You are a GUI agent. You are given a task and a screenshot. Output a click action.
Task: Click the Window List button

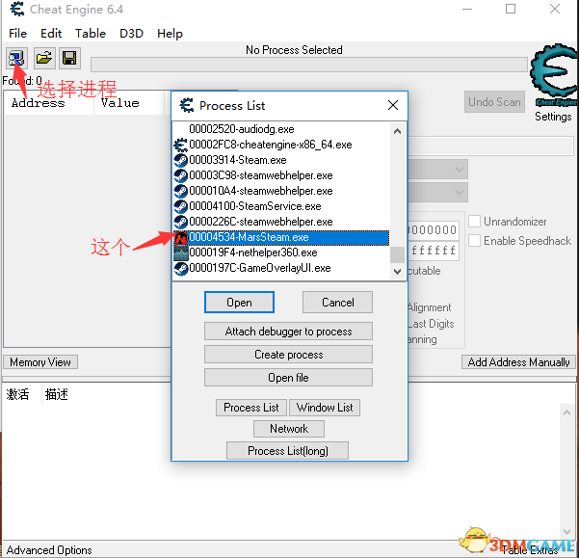325,408
